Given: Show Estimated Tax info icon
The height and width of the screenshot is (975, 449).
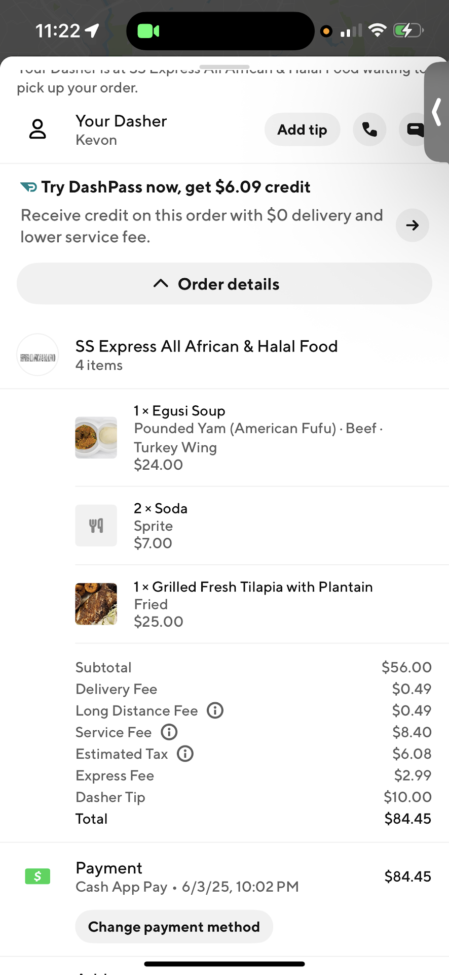Looking at the screenshot, I should click(x=185, y=754).
